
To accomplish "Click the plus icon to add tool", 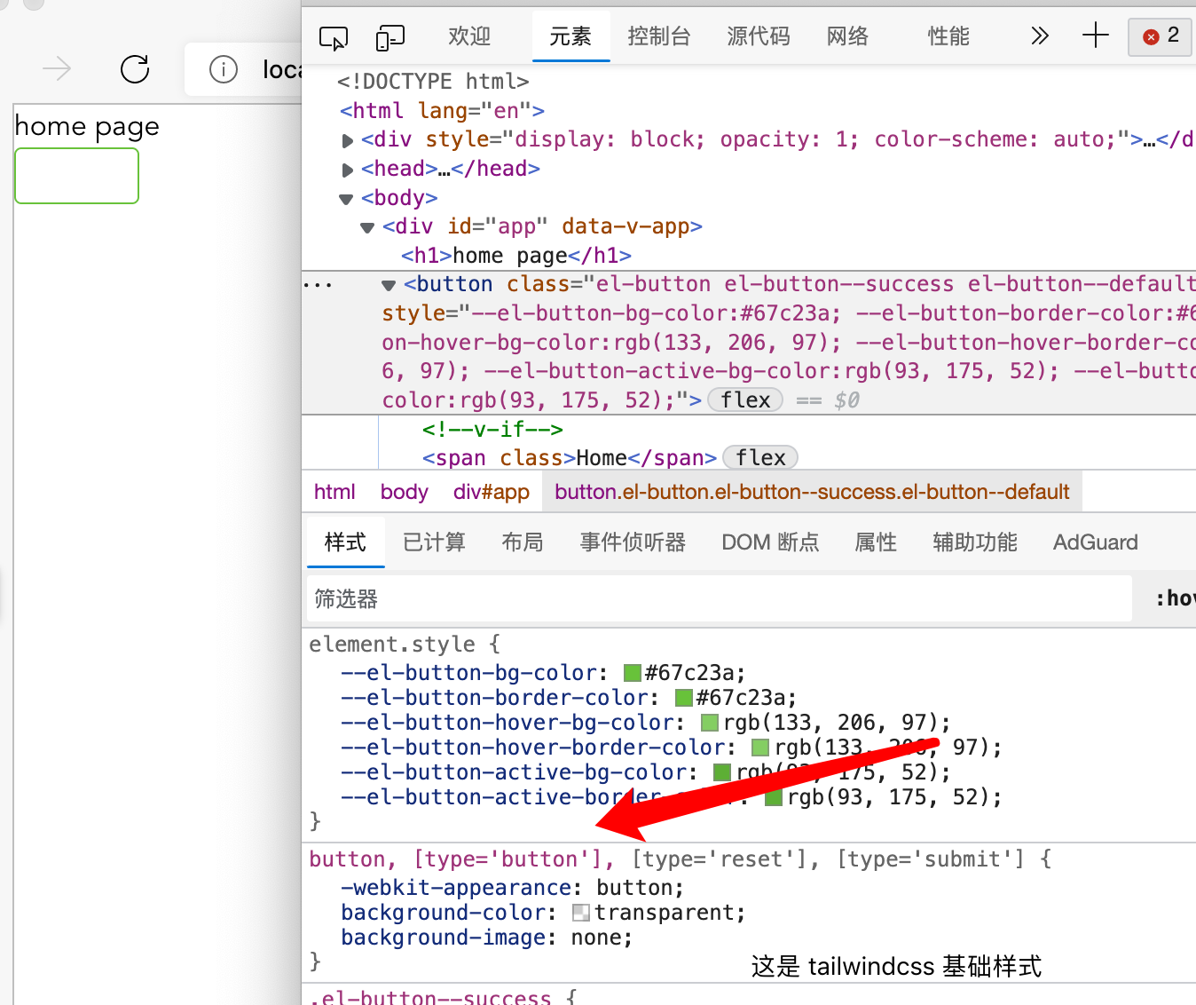I will point(1096,36).
